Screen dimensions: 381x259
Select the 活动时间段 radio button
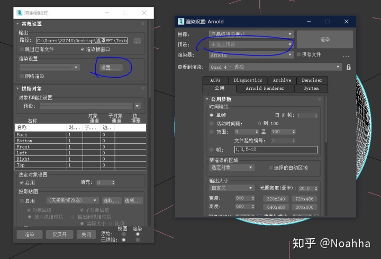coord(211,124)
